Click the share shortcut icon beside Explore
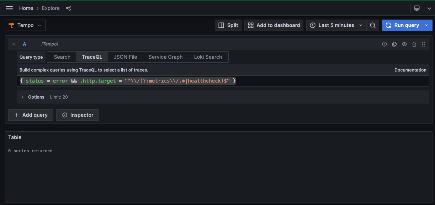Image resolution: width=435 pixels, height=205 pixels. coord(68,8)
